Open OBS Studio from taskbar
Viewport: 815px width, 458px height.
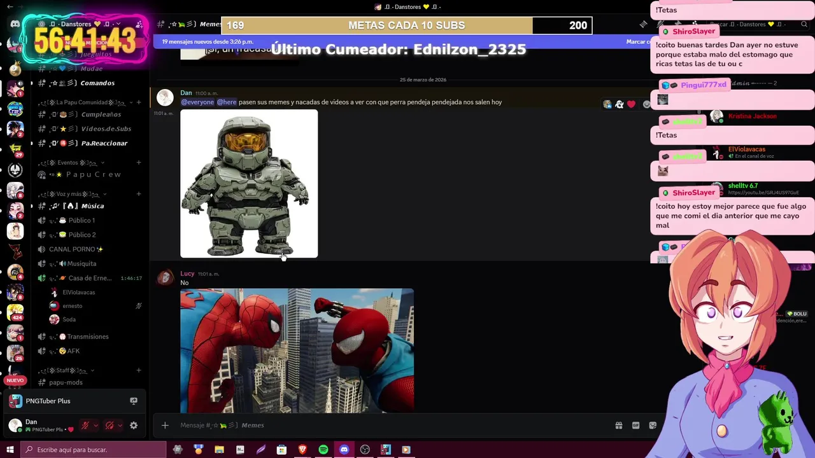365,450
